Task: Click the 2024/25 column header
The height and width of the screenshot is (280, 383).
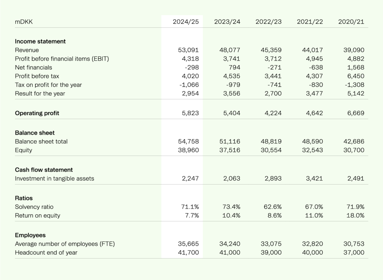Action: 186,22
